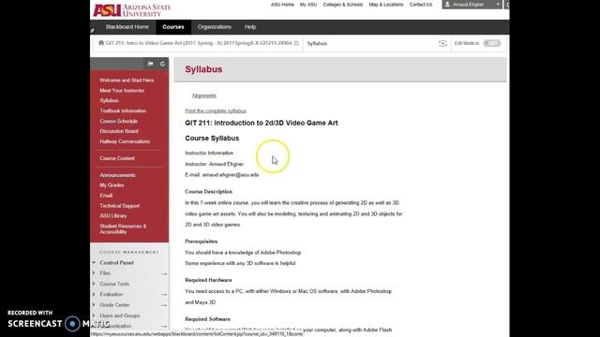Click the course menu folder view icon
Viewport: 600px width, 337px height.
tap(150, 64)
